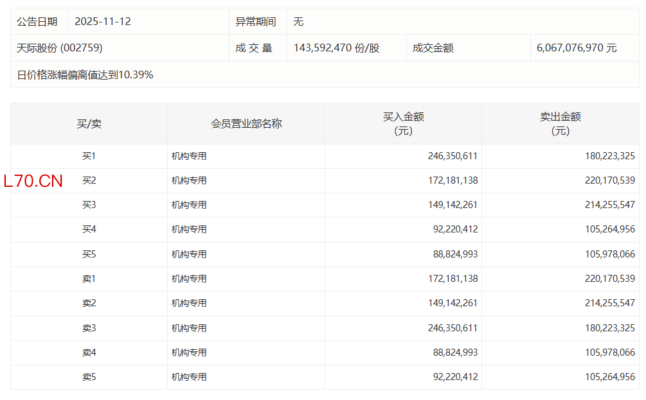Click the 成交量 value 143,592,470 份/股
Screen dimensions: 646x400
point(336,48)
